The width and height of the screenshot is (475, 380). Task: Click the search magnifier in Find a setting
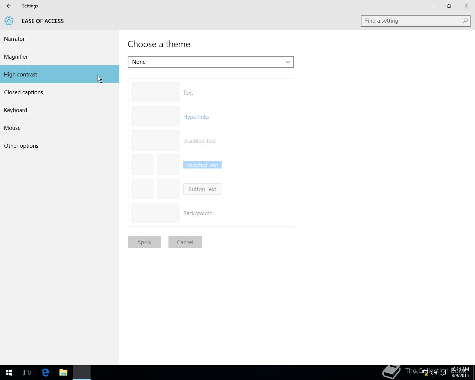point(465,21)
